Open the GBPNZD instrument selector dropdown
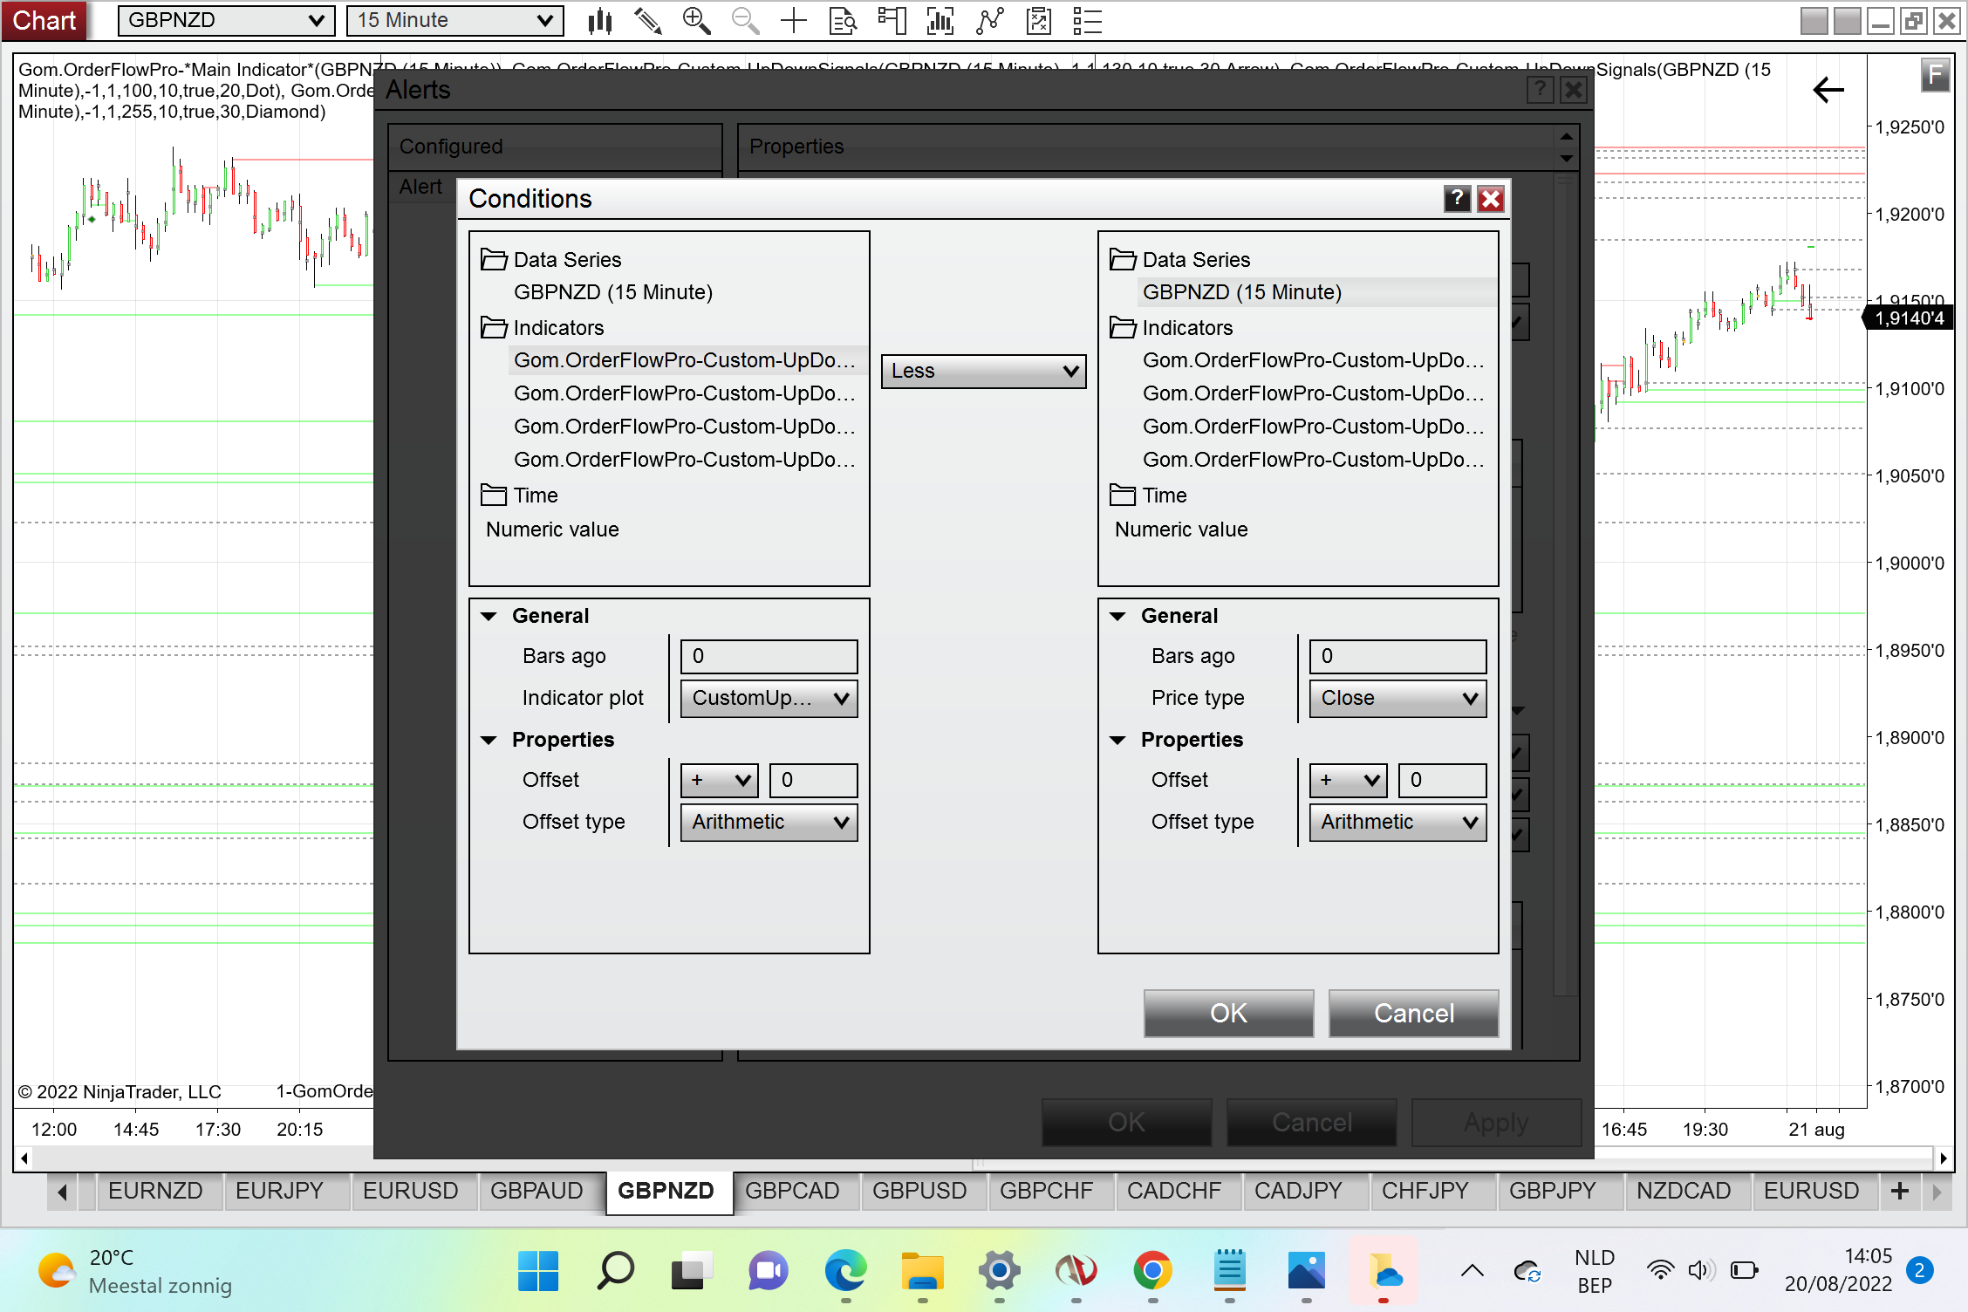1968x1312 pixels. [x=226, y=20]
